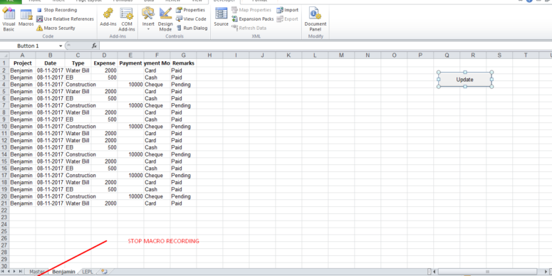Click previous sheet navigation arrow

pyautogui.click(x=9, y=272)
